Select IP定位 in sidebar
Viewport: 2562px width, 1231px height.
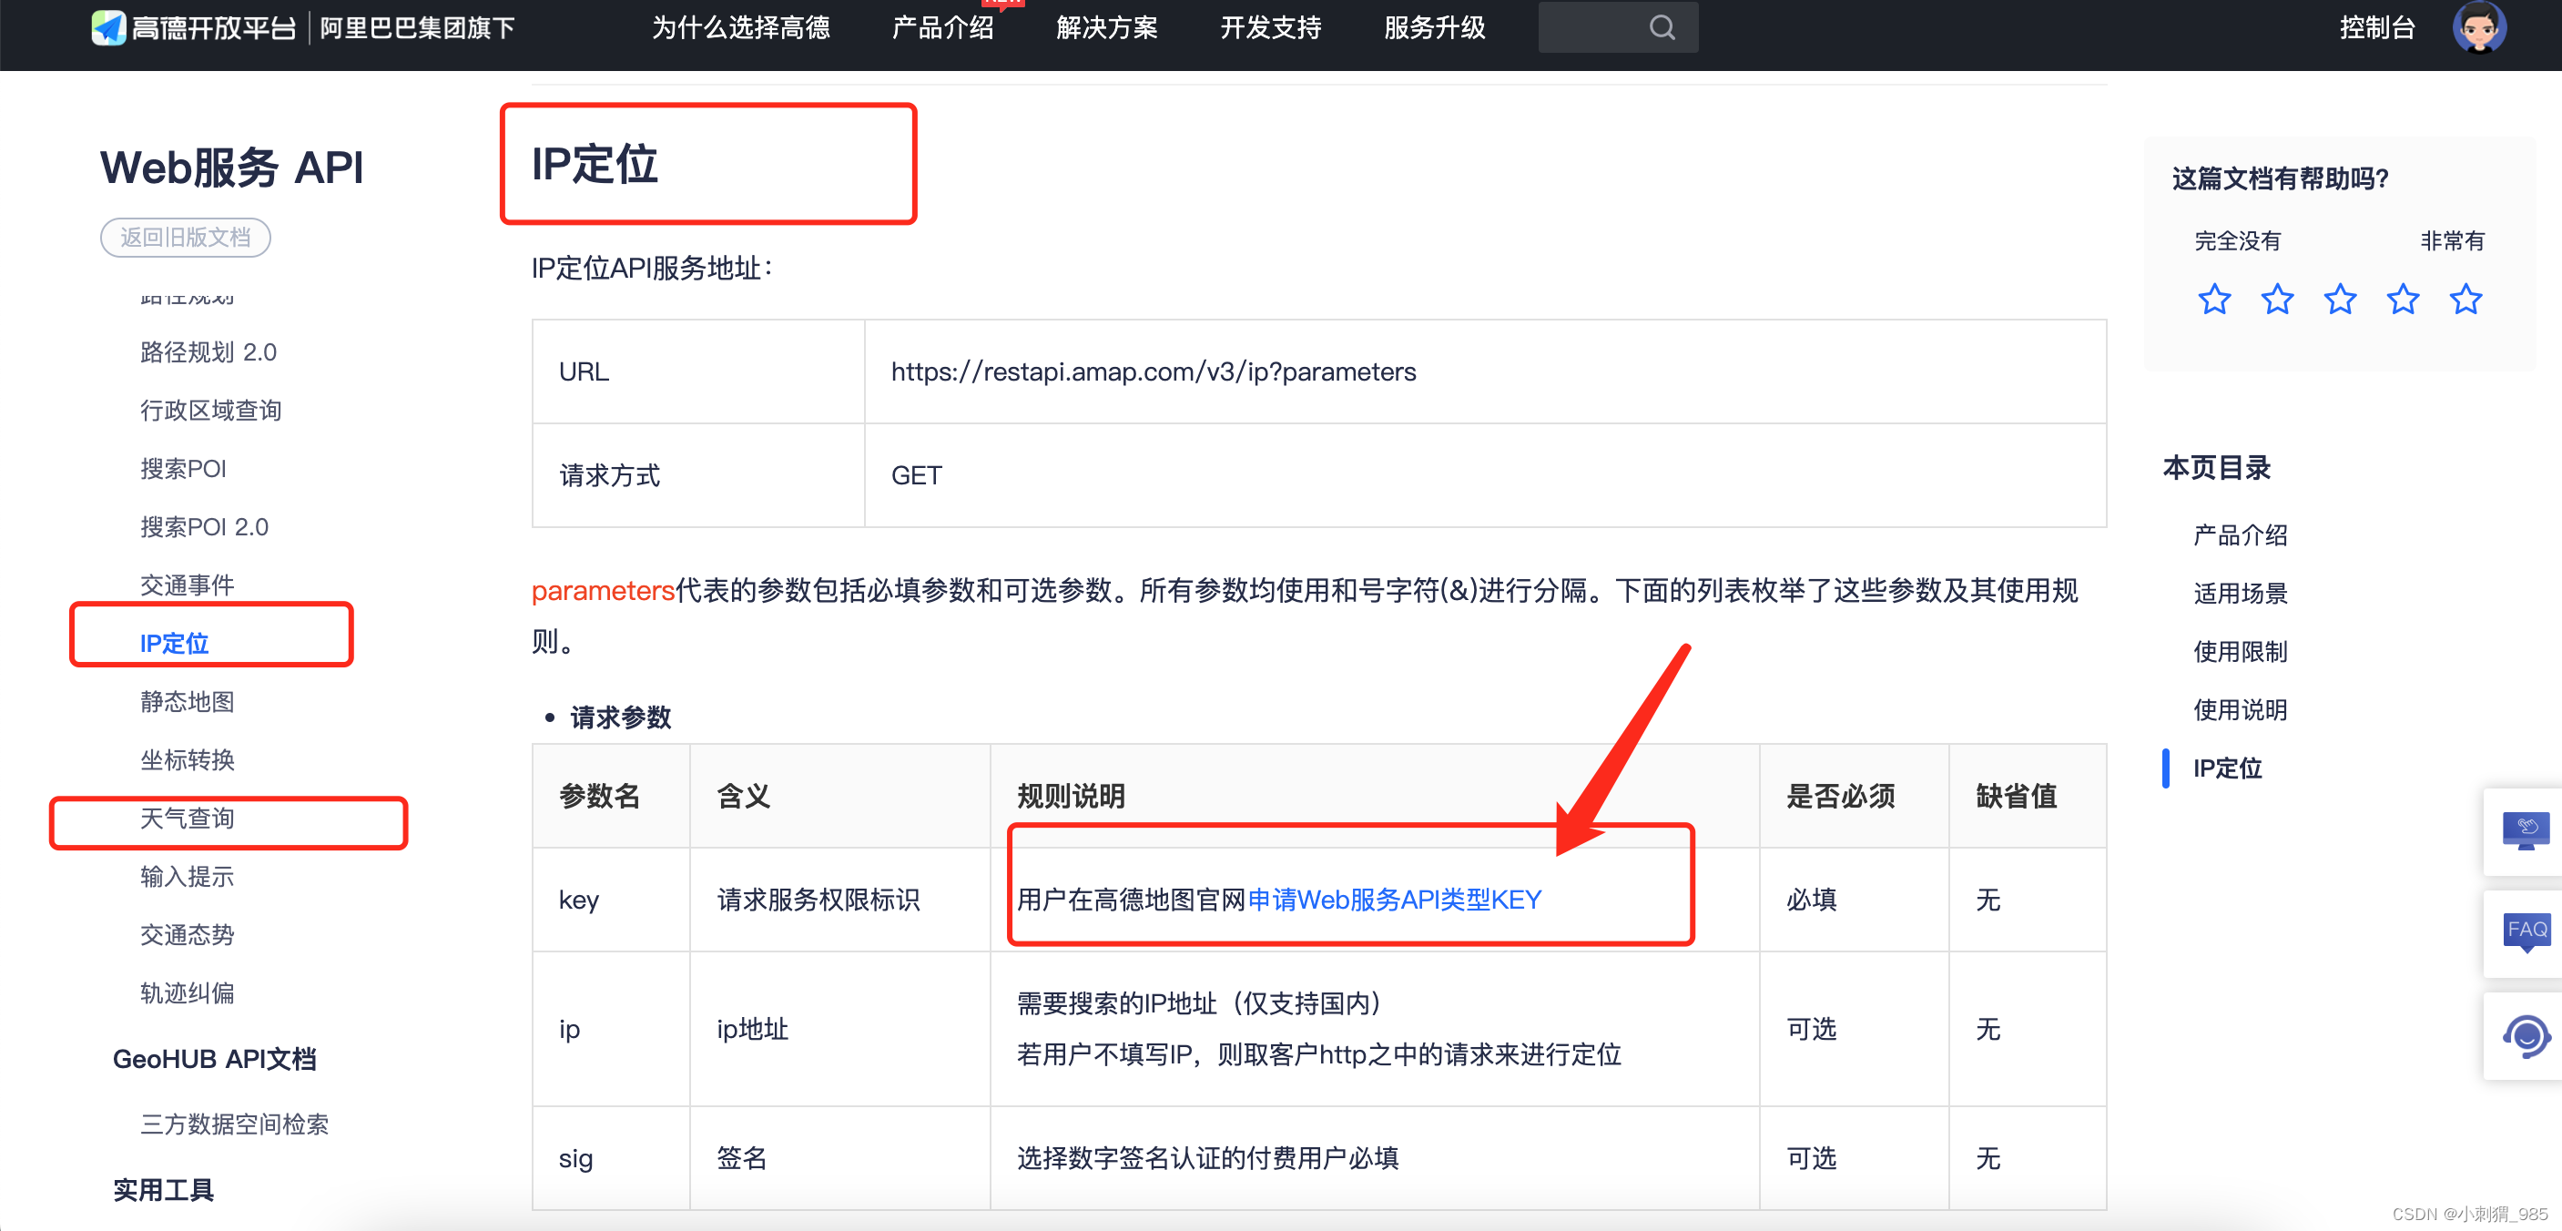tap(174, 644)
